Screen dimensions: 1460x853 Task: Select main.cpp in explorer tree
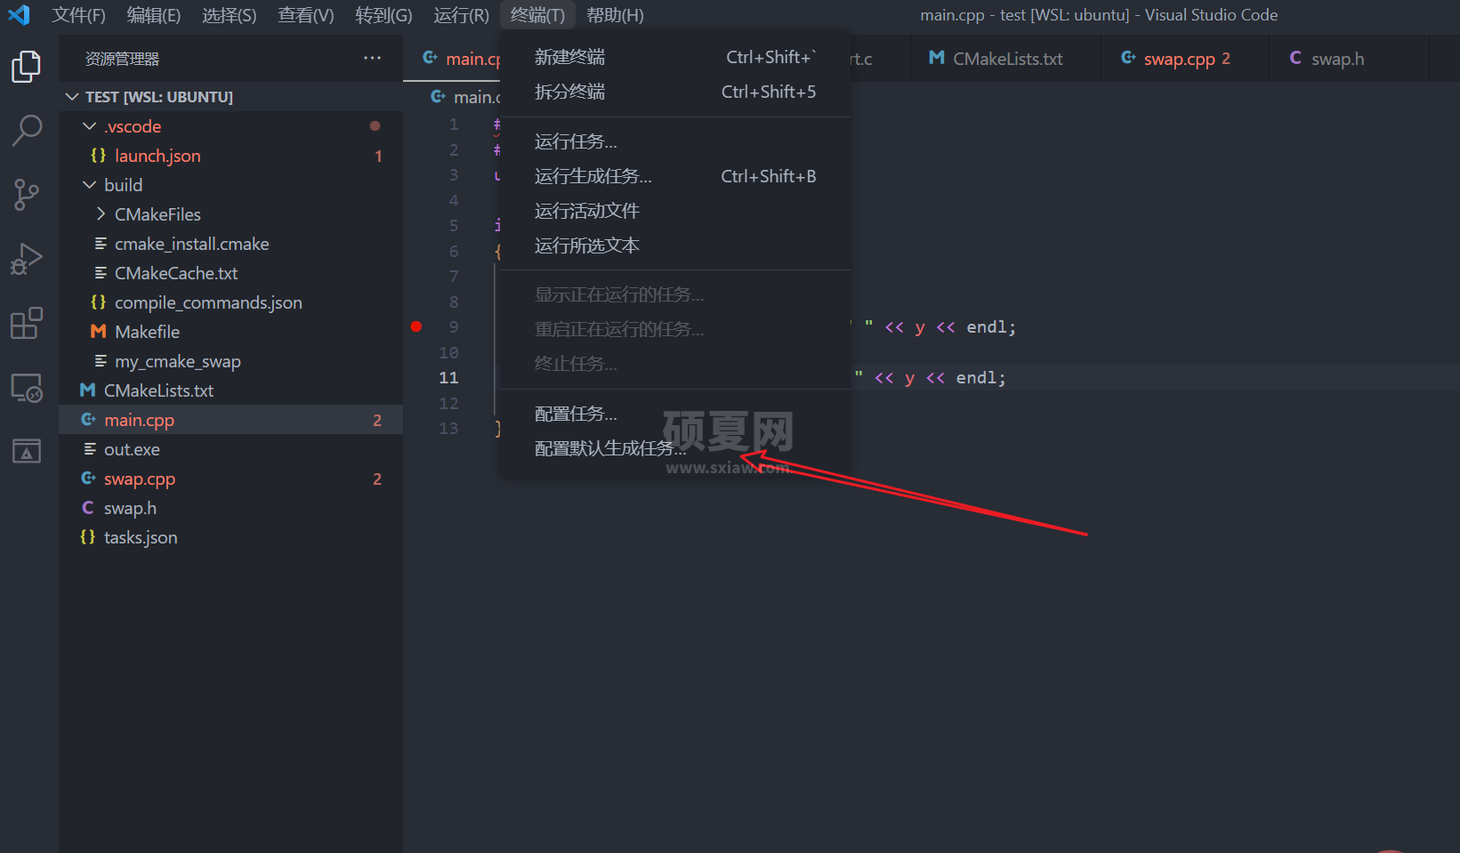tap(231, 420)
